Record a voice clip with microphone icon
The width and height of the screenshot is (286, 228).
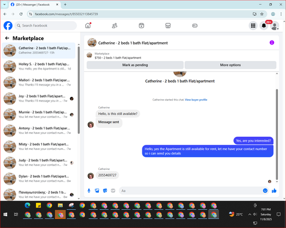[89, 190]
